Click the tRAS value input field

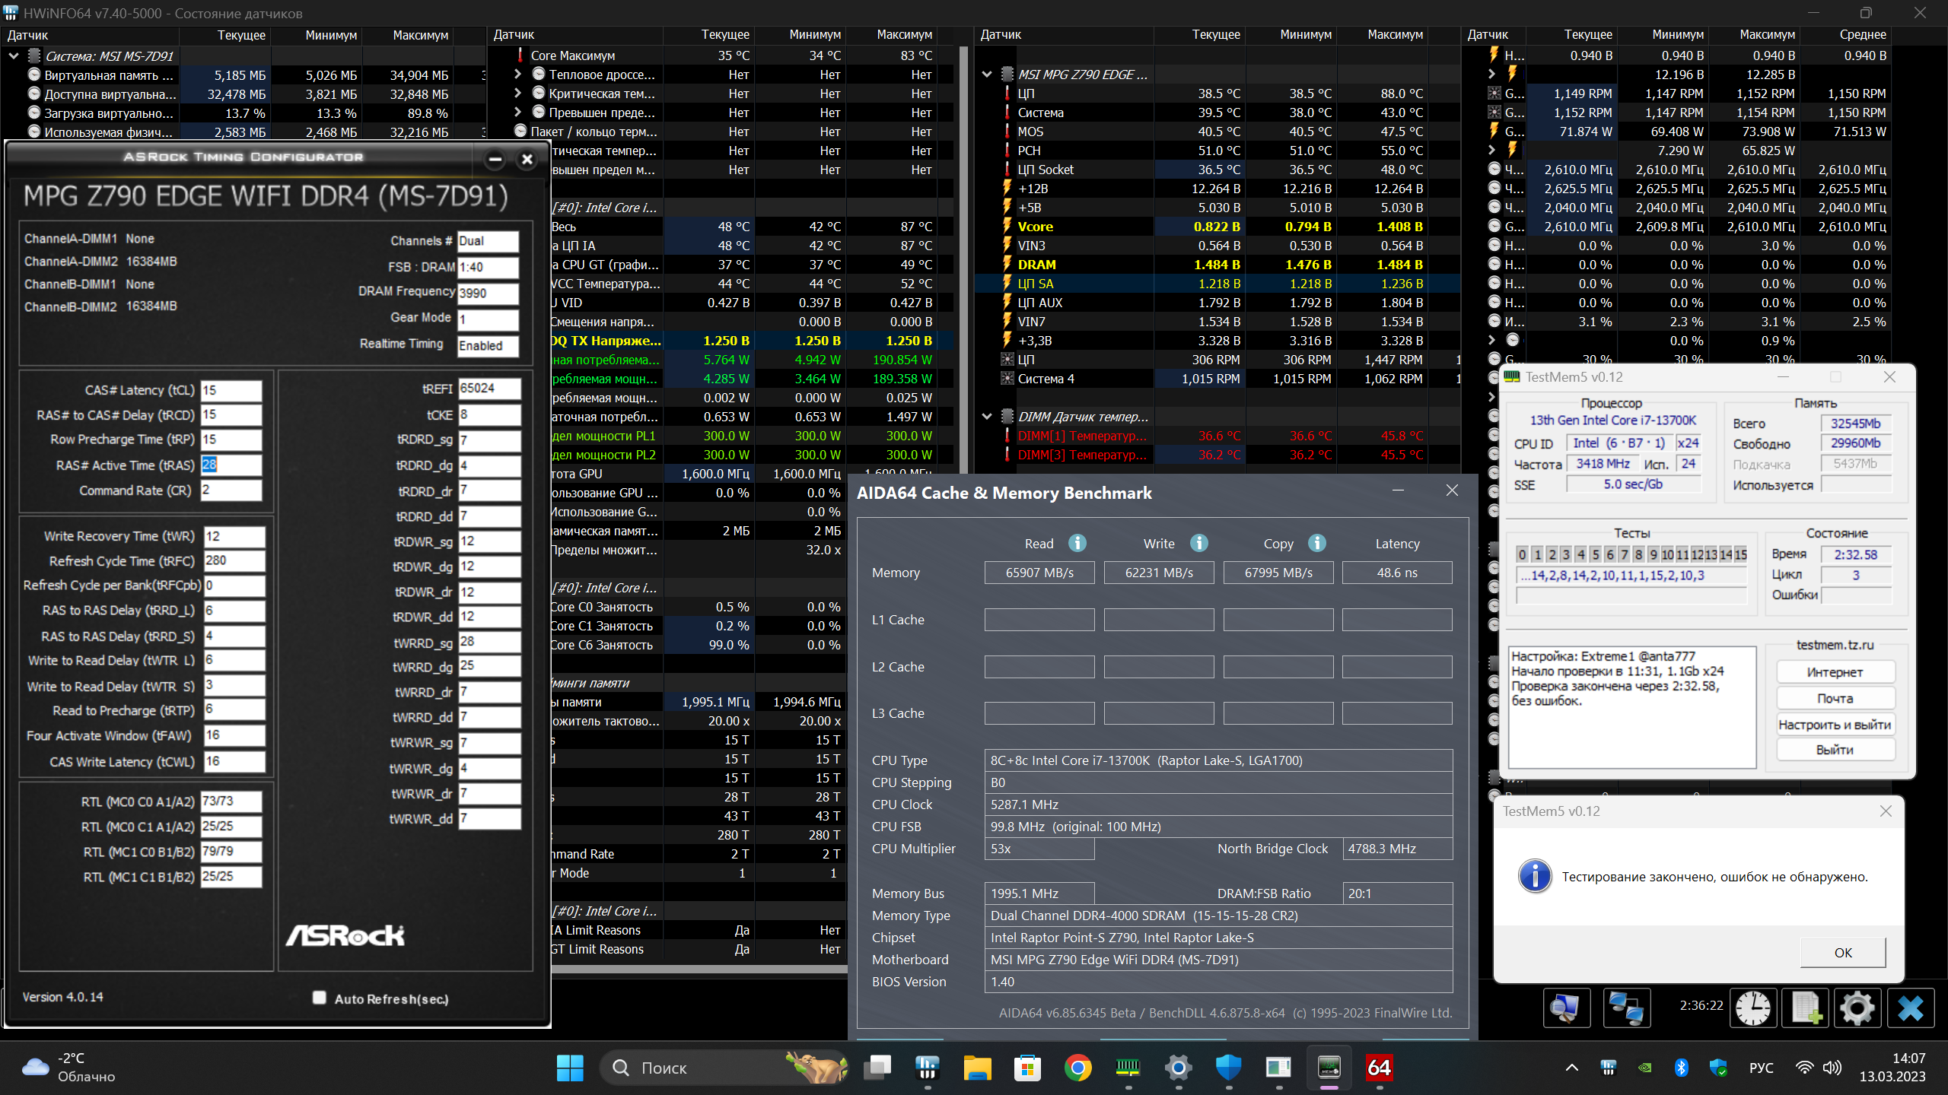pos(231,465)
